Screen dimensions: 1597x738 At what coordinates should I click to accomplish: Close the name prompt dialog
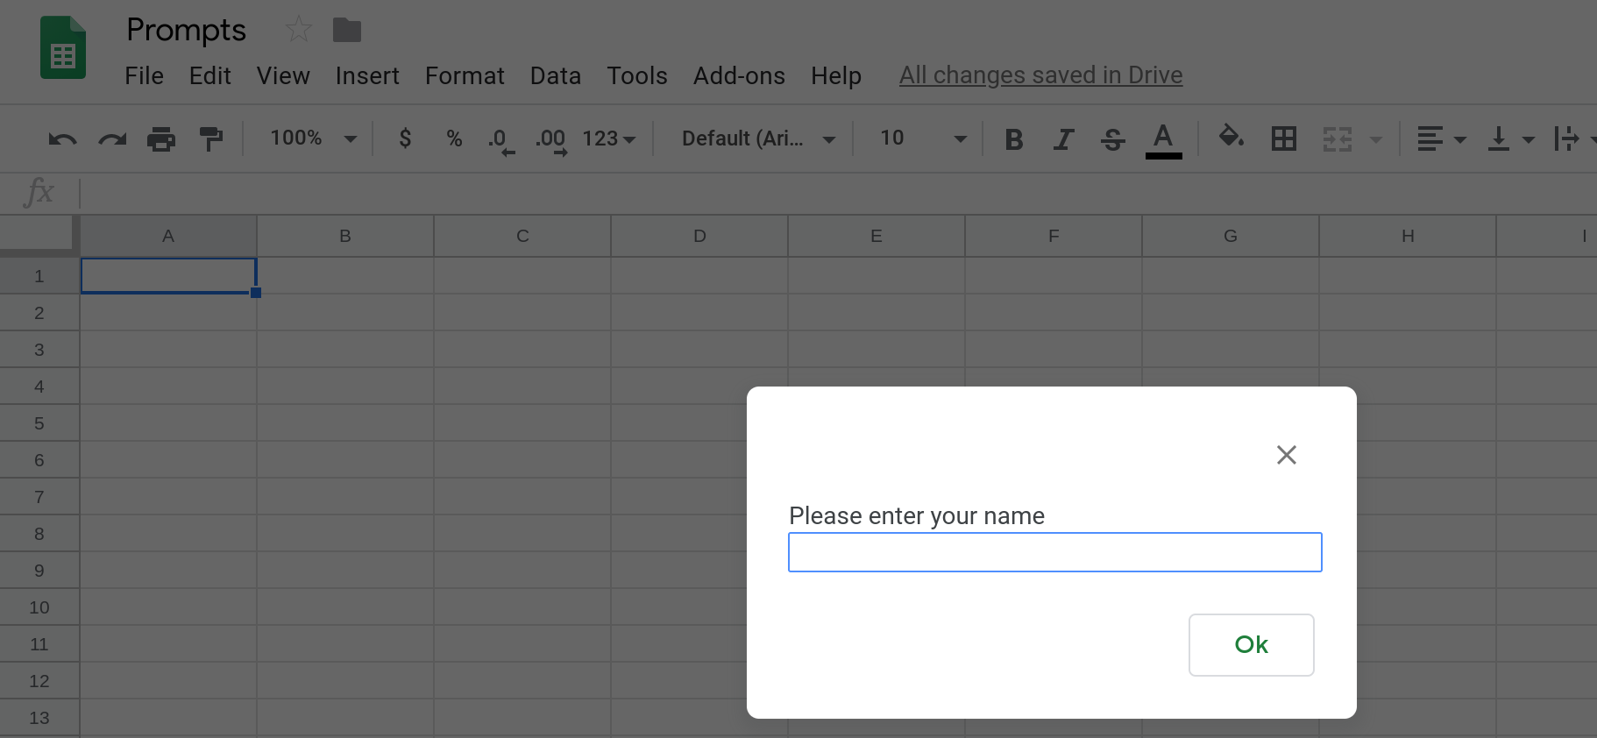pos(1287,455)
